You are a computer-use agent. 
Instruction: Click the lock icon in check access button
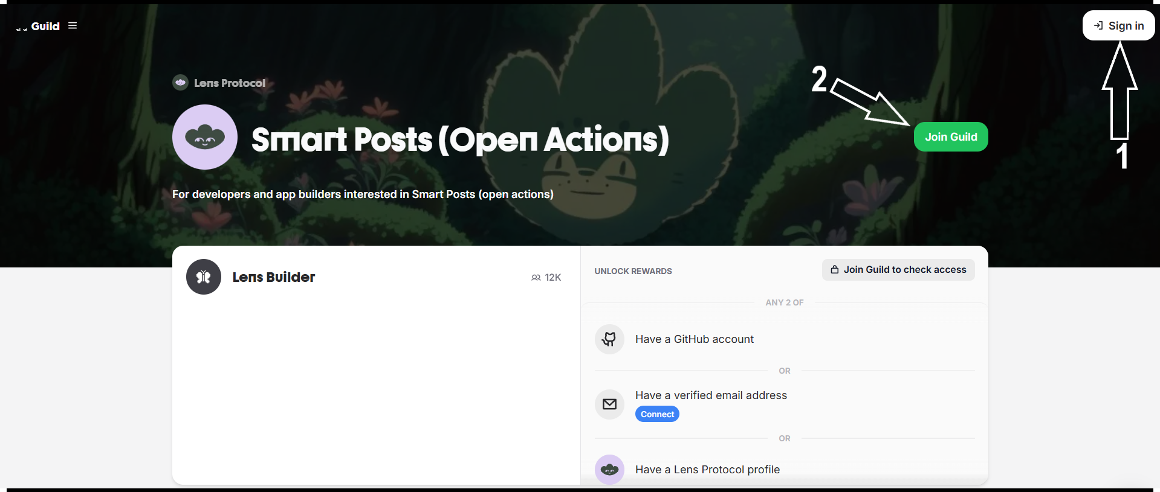pyautogui.click(x=835, y=270)
